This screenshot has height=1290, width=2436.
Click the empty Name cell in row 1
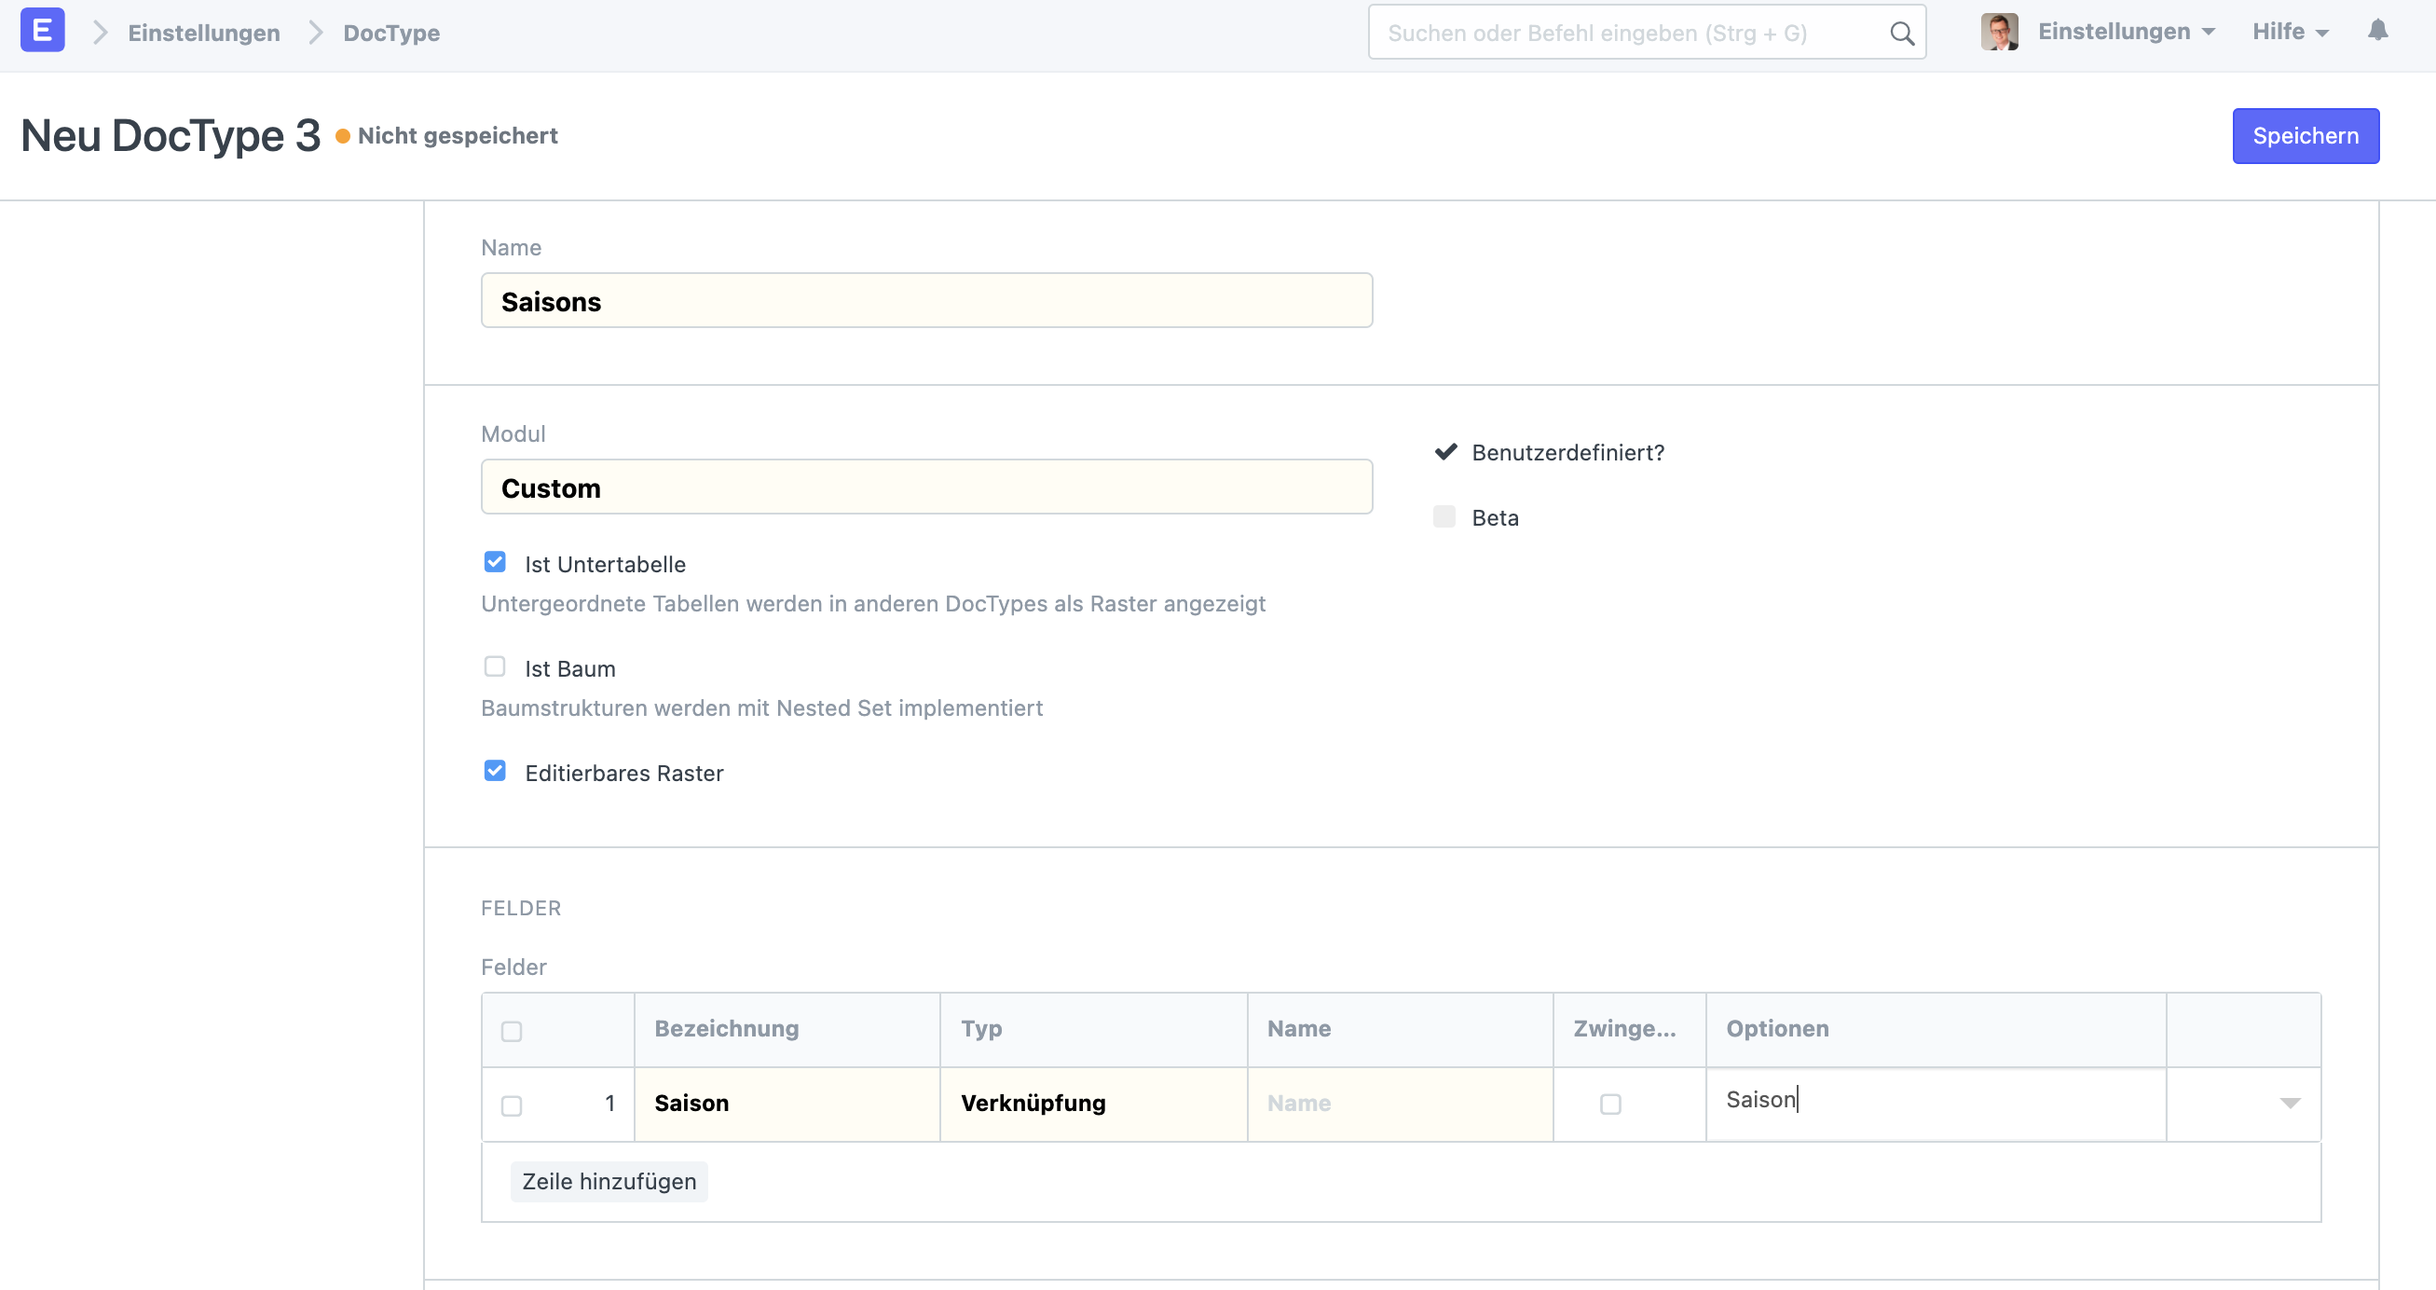(1400, 1104)
